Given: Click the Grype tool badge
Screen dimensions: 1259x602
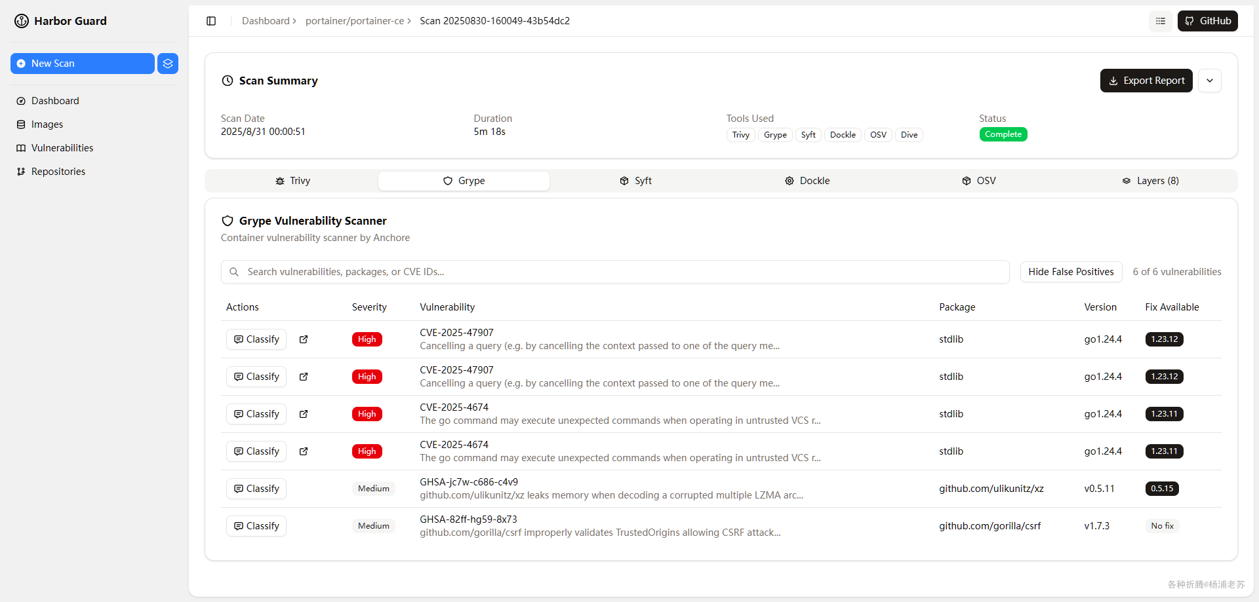Looking at the screenshot, I should click(775, 135).
